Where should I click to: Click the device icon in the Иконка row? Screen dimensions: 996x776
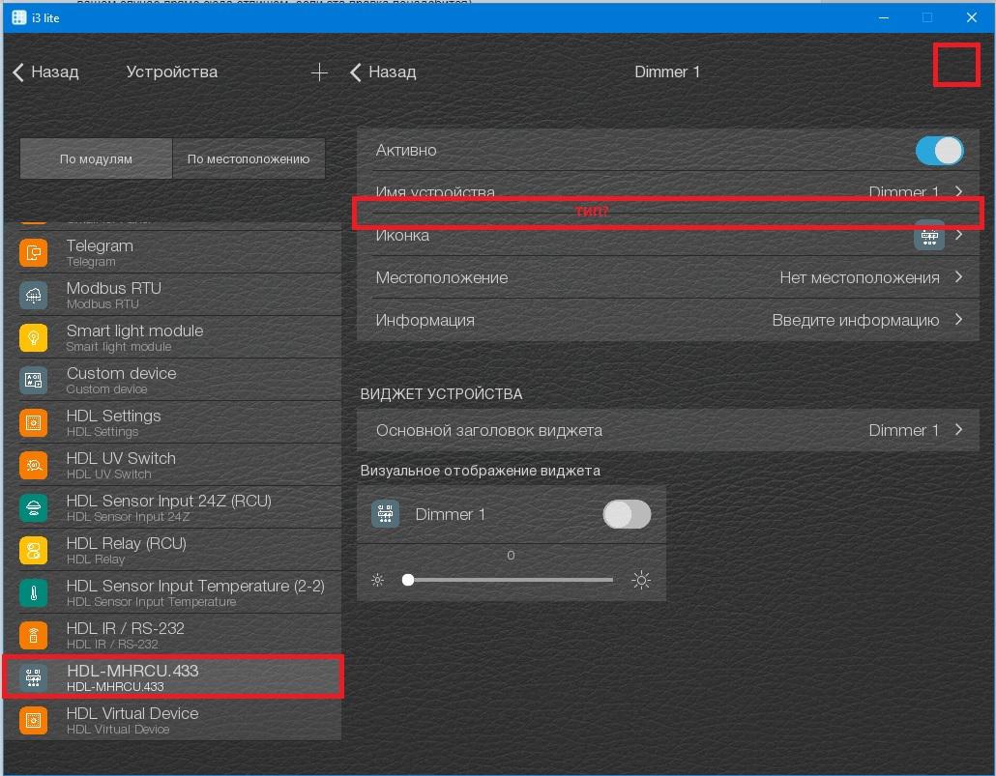(x=929, y=236)
